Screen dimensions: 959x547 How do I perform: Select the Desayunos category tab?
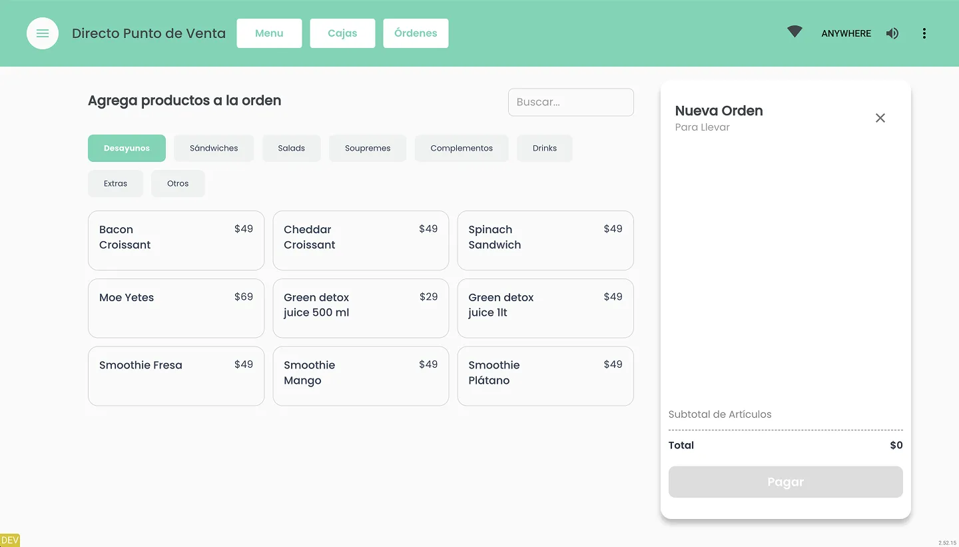[127, 148]
